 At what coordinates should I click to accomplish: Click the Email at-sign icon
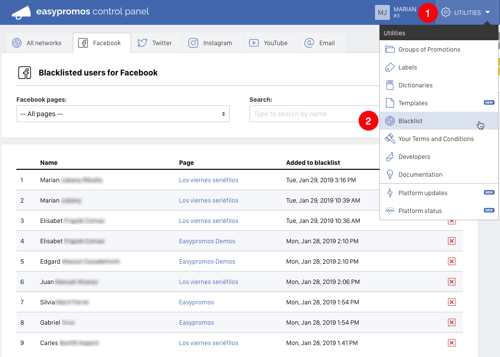point(310,43)
